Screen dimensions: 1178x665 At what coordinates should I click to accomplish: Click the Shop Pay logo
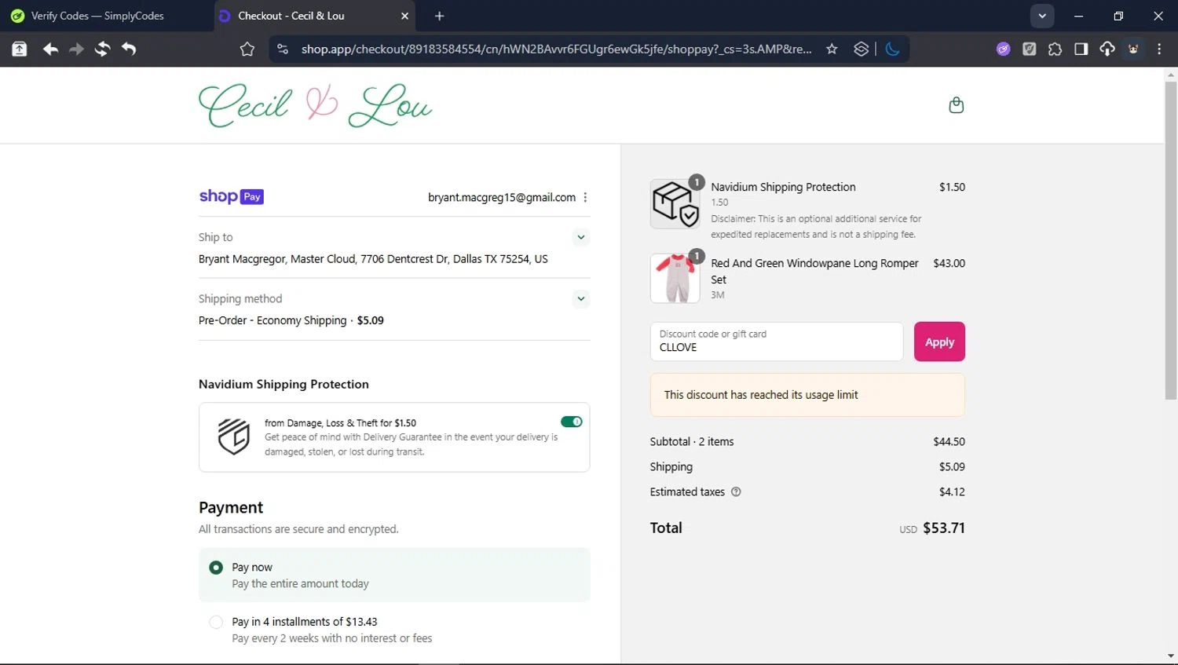231,196
